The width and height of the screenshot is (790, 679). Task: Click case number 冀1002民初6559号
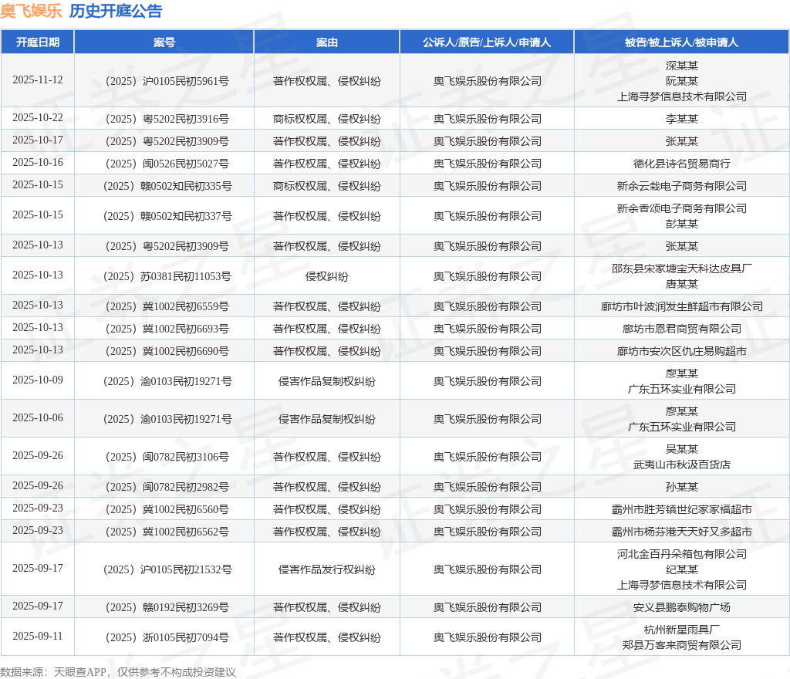[x=167, y=306]
